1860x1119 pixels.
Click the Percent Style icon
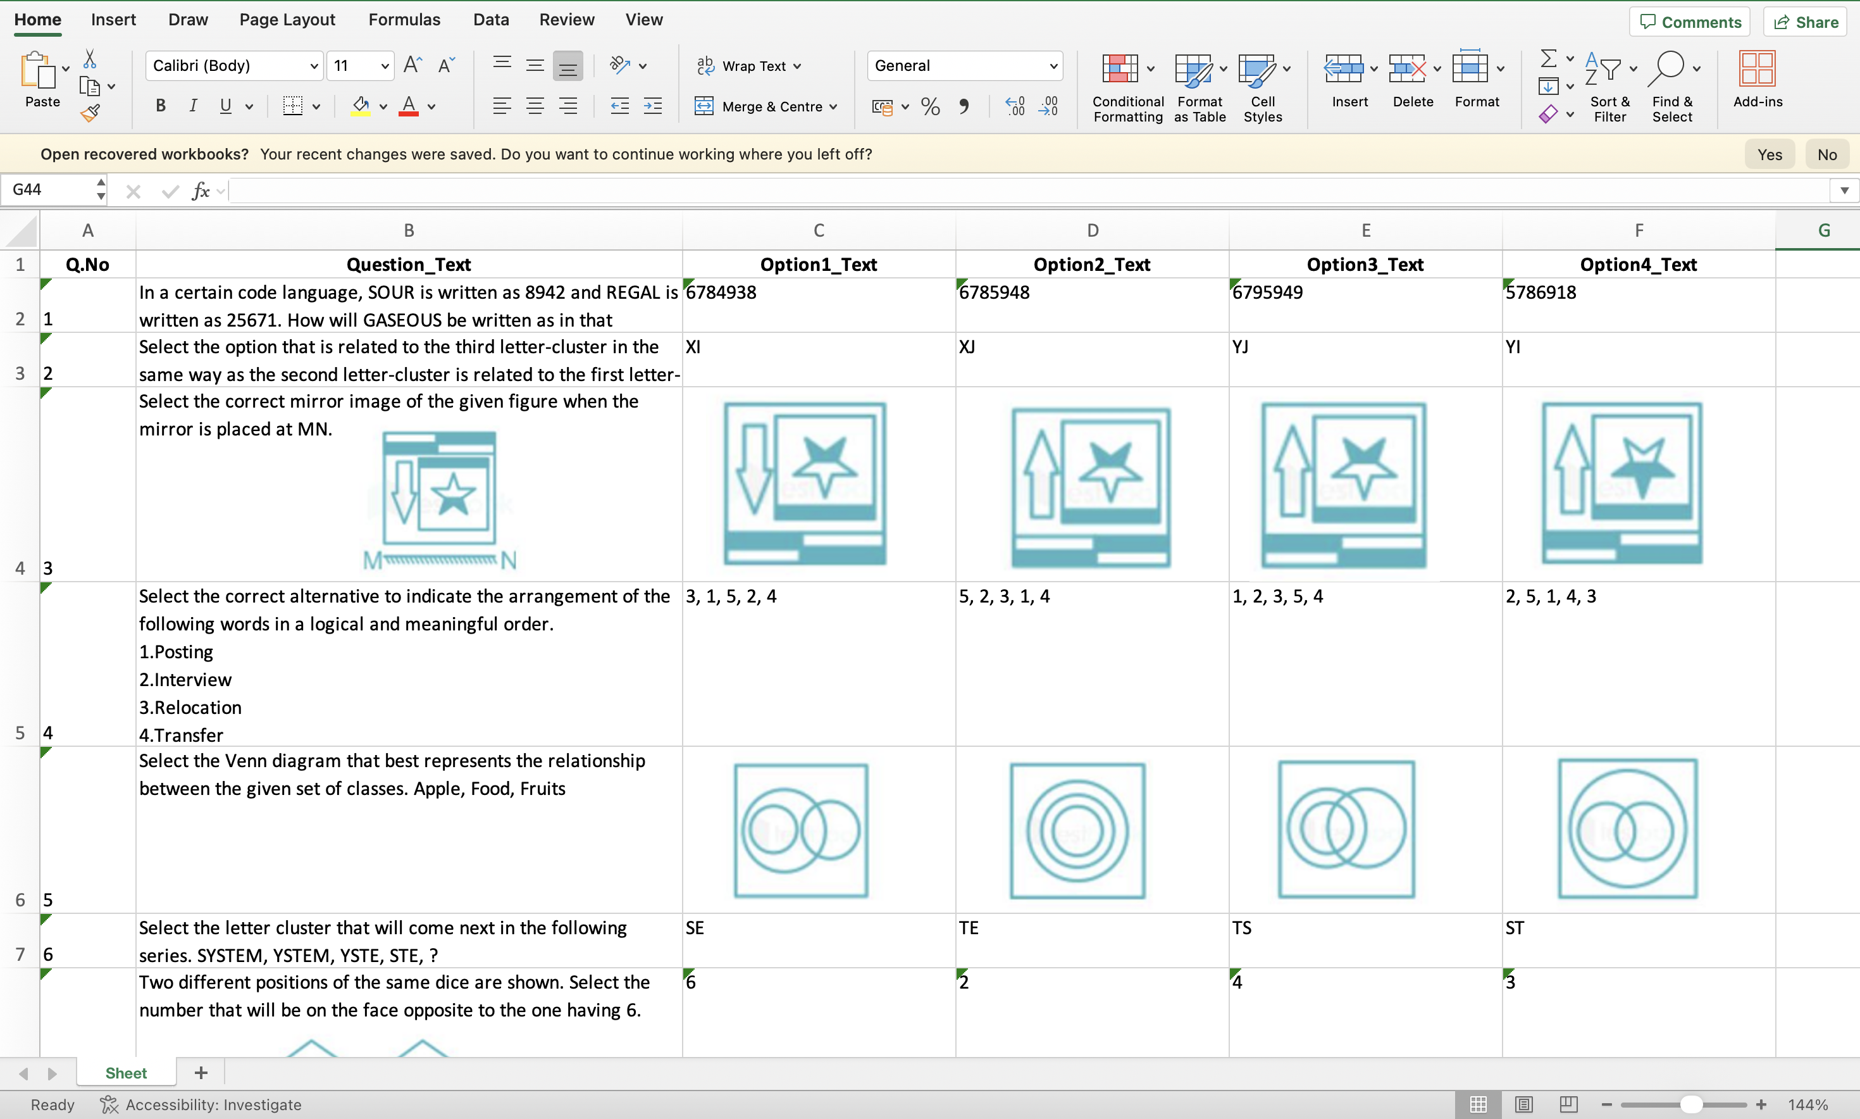[930, 106]
